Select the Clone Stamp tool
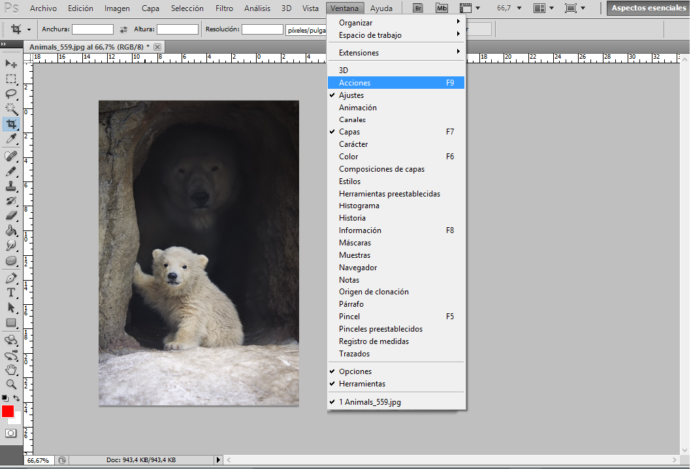 click(11, 186)
